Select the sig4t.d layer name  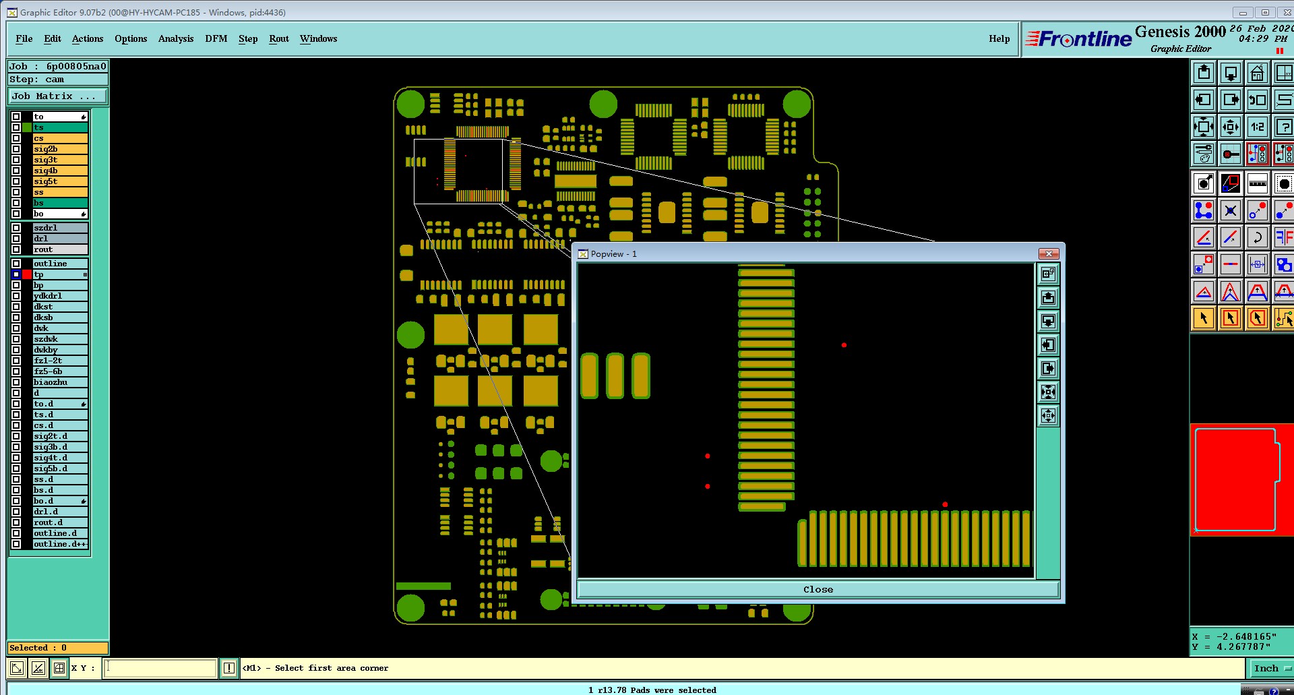click(x=61, y=458)
